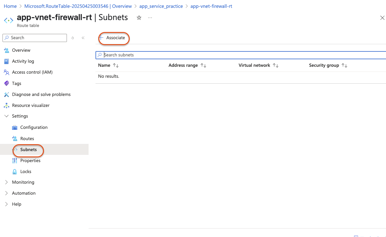Expand the Monitoring section
The image size is (386, 237).
6,182
